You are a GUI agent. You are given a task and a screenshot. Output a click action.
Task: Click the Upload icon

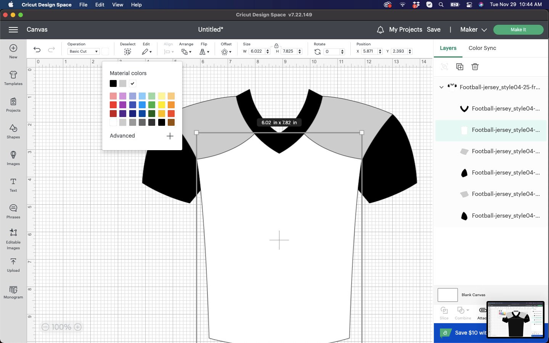(13, 261)
